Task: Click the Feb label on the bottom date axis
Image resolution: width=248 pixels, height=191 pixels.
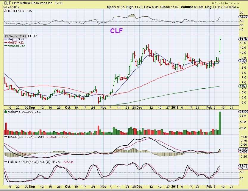Action: 209,187
